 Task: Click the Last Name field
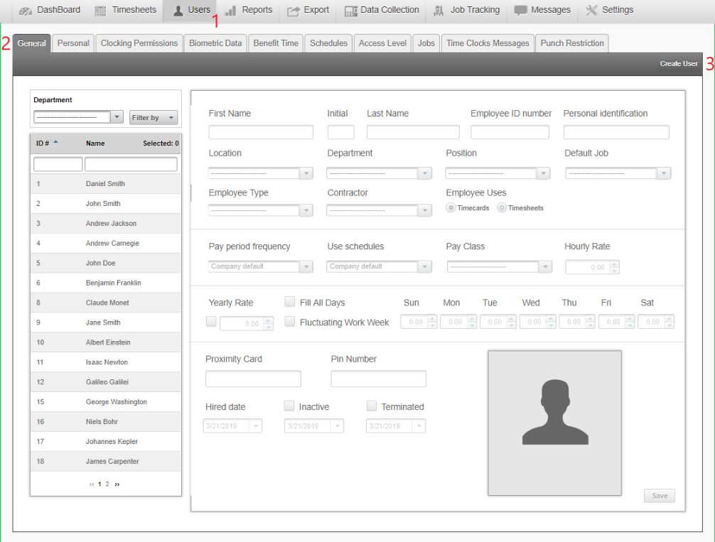pos(413,132)
